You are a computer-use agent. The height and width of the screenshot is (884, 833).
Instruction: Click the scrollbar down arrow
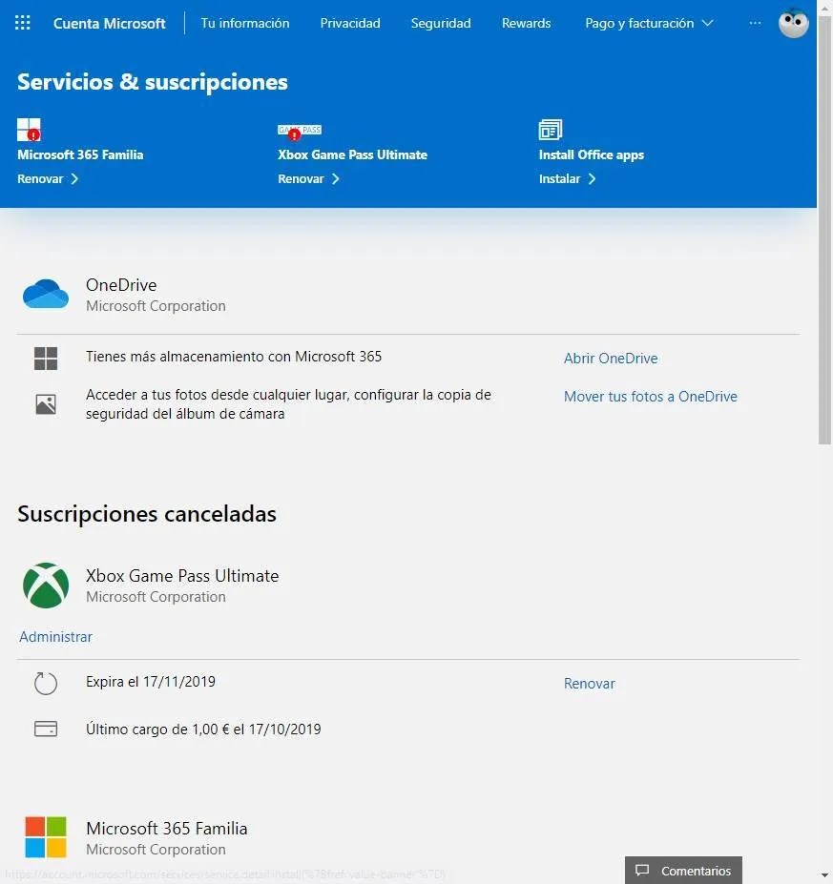coord(825,876)
